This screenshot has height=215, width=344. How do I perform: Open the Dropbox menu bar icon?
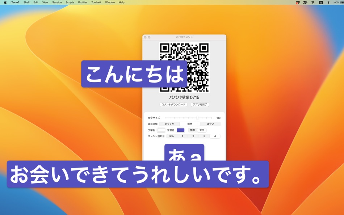[x=298, y=3]
